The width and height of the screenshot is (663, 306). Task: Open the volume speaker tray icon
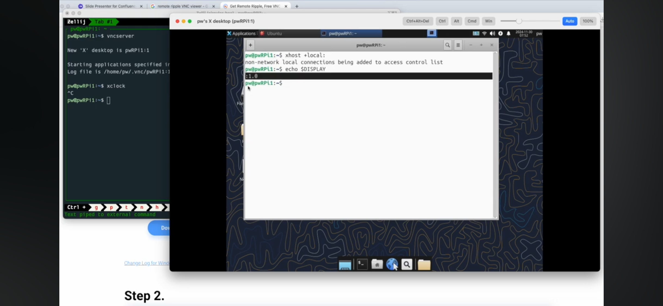492,33
